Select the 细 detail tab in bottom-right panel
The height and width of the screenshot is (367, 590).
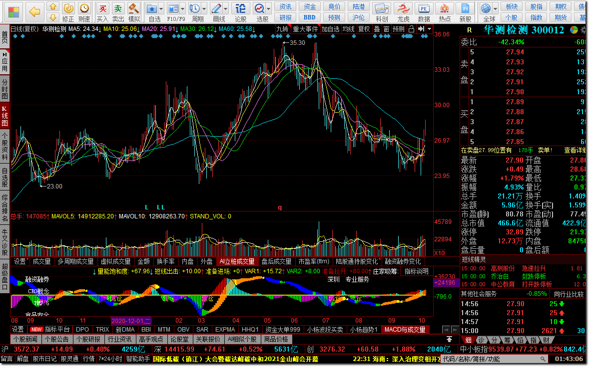[468, 340]
